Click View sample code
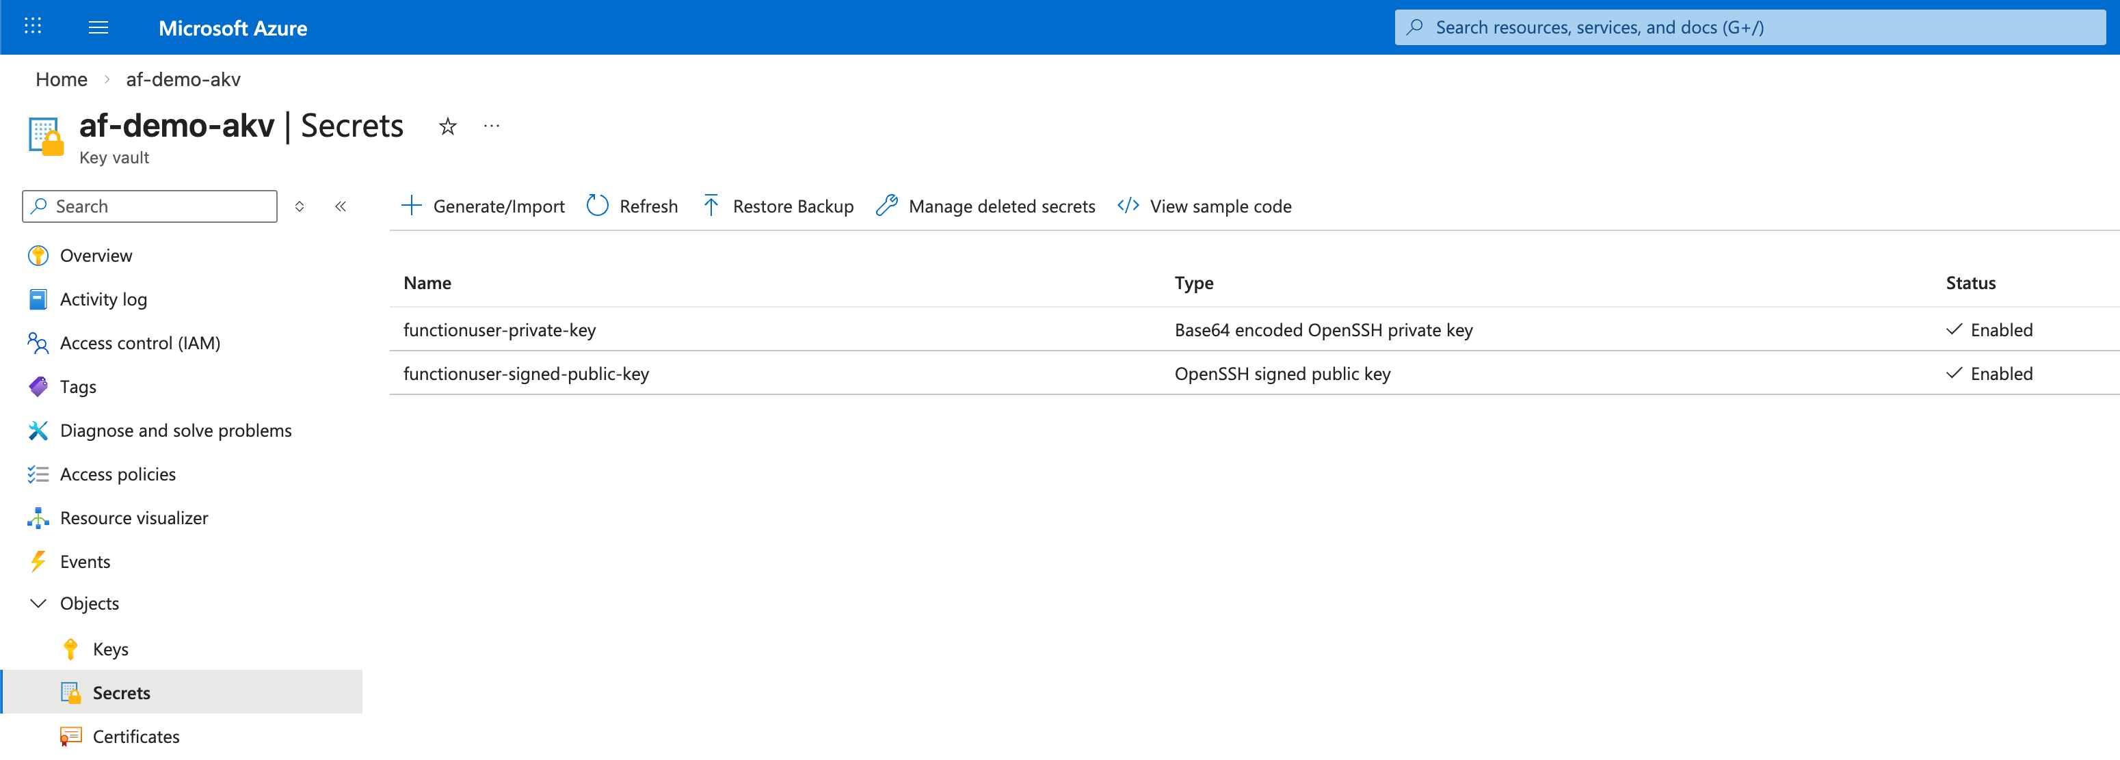 click(x=1205, y=206)
